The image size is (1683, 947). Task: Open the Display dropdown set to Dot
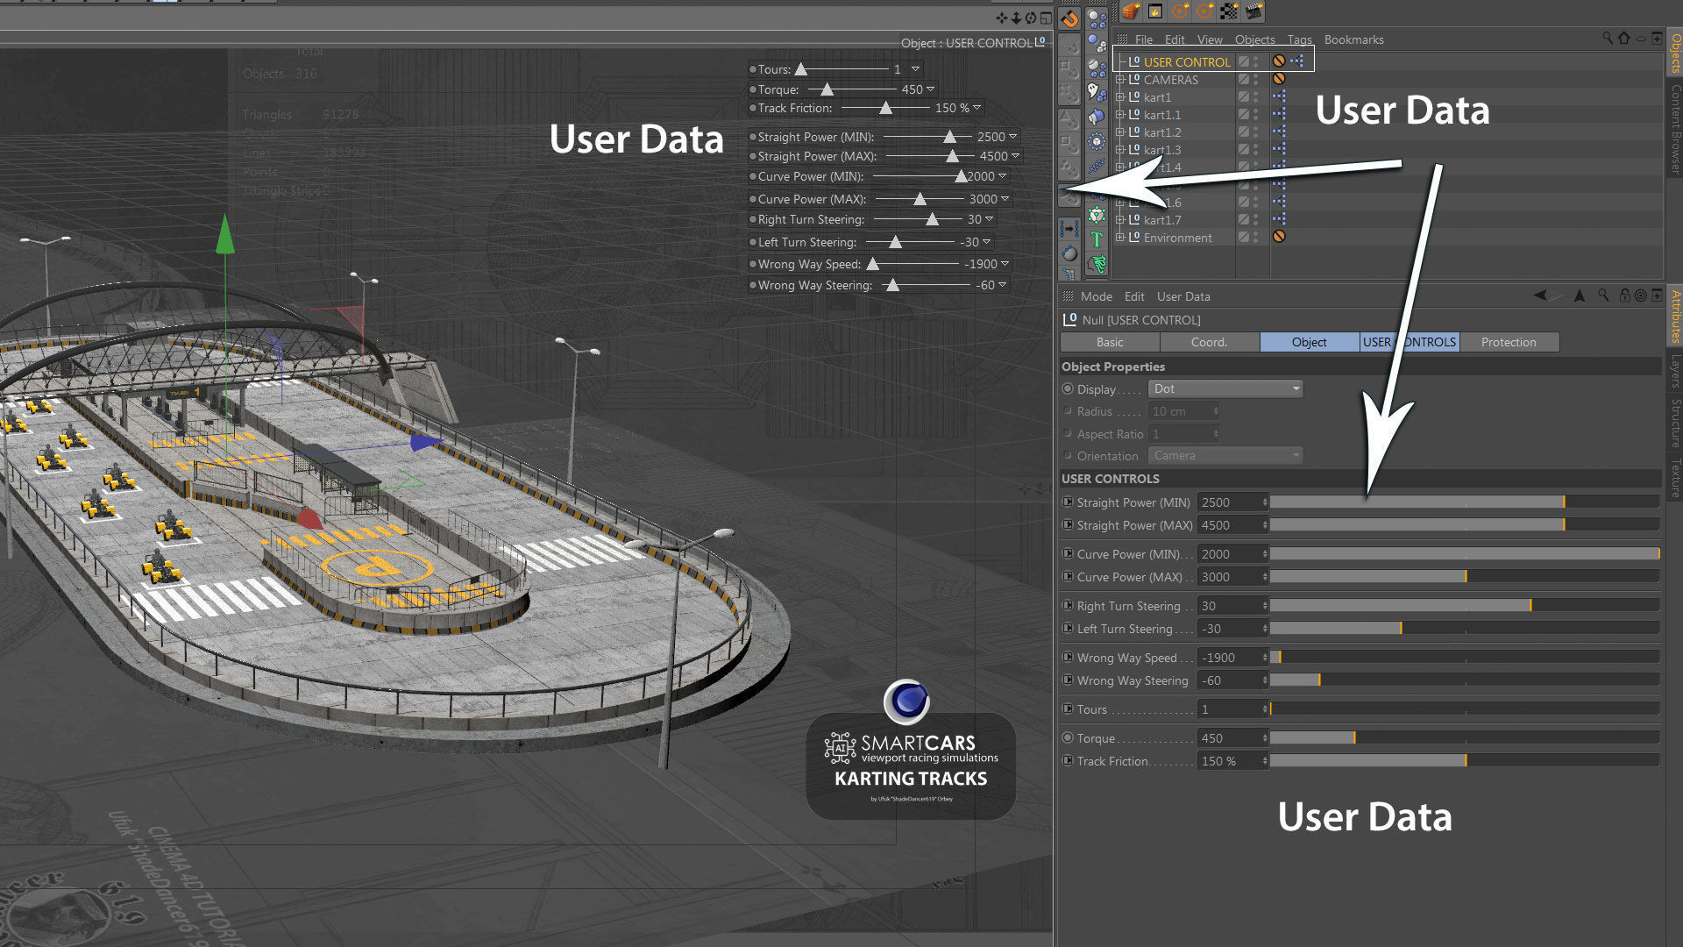1225,388
